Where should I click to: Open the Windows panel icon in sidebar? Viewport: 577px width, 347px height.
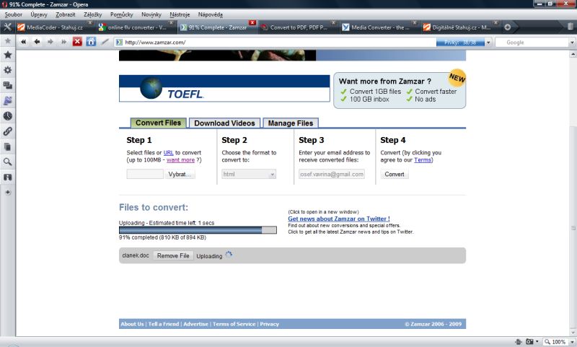(7, 85)
